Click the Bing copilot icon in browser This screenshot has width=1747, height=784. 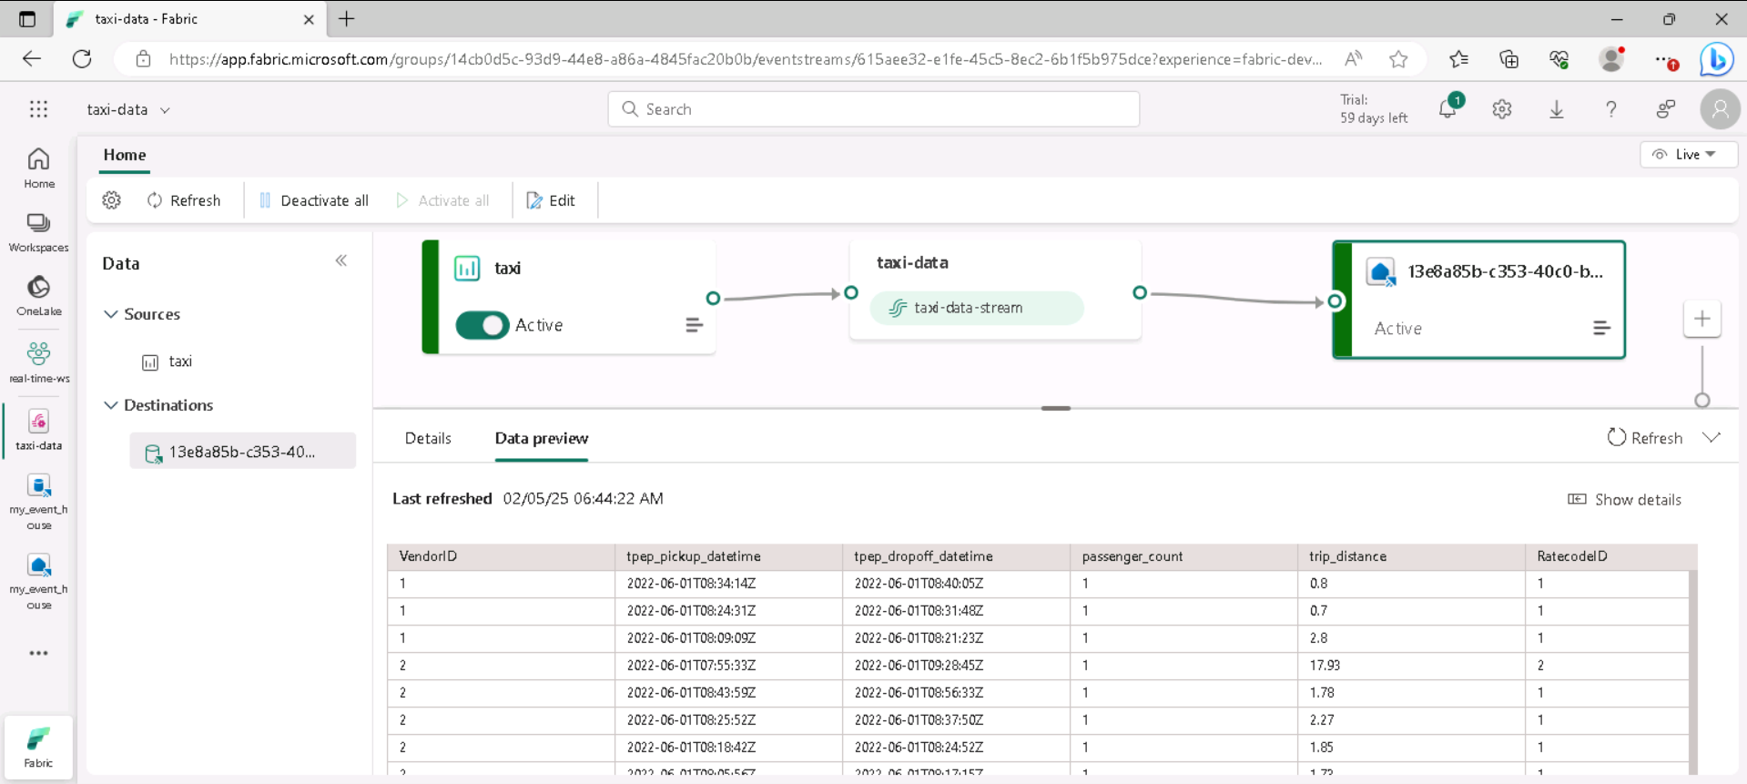[1717, 59]
